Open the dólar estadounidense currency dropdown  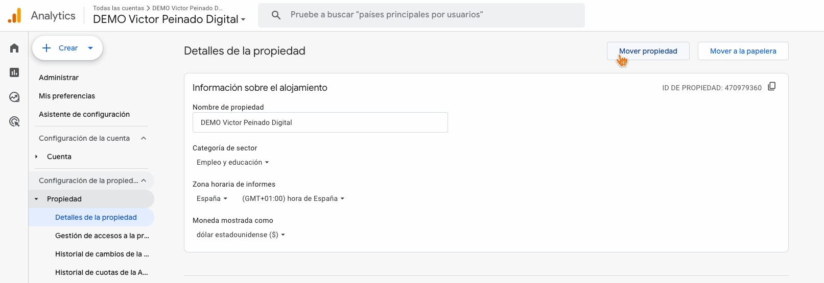(241, 235)
